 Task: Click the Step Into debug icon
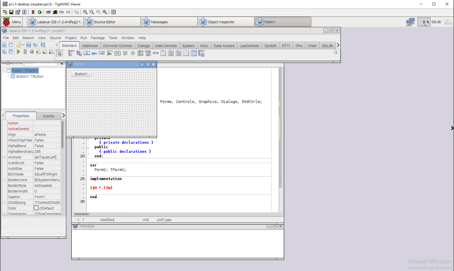(38, 52)
